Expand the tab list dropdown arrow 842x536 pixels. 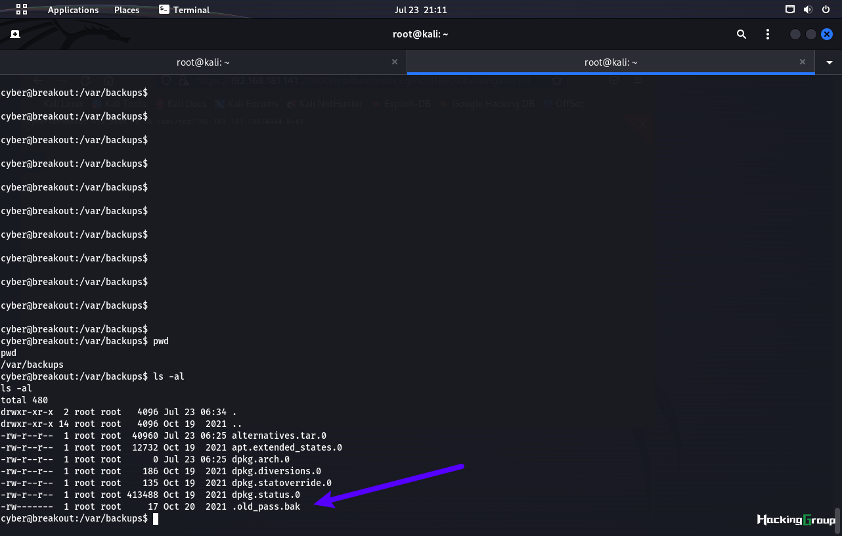pos(829,62)
